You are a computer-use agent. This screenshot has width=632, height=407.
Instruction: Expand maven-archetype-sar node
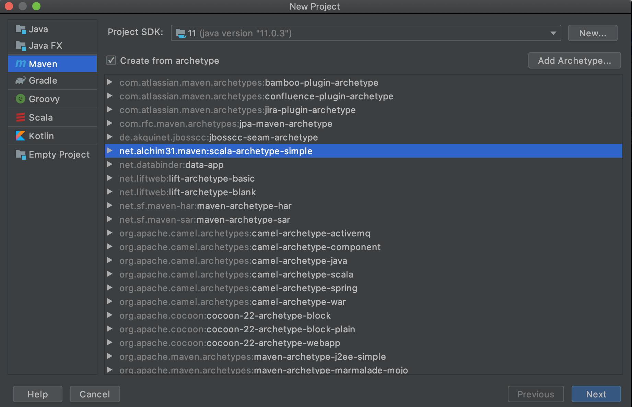pos(110,219)
